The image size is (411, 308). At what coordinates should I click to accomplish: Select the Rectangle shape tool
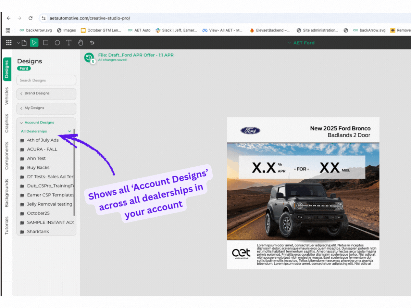pos(46,42)
